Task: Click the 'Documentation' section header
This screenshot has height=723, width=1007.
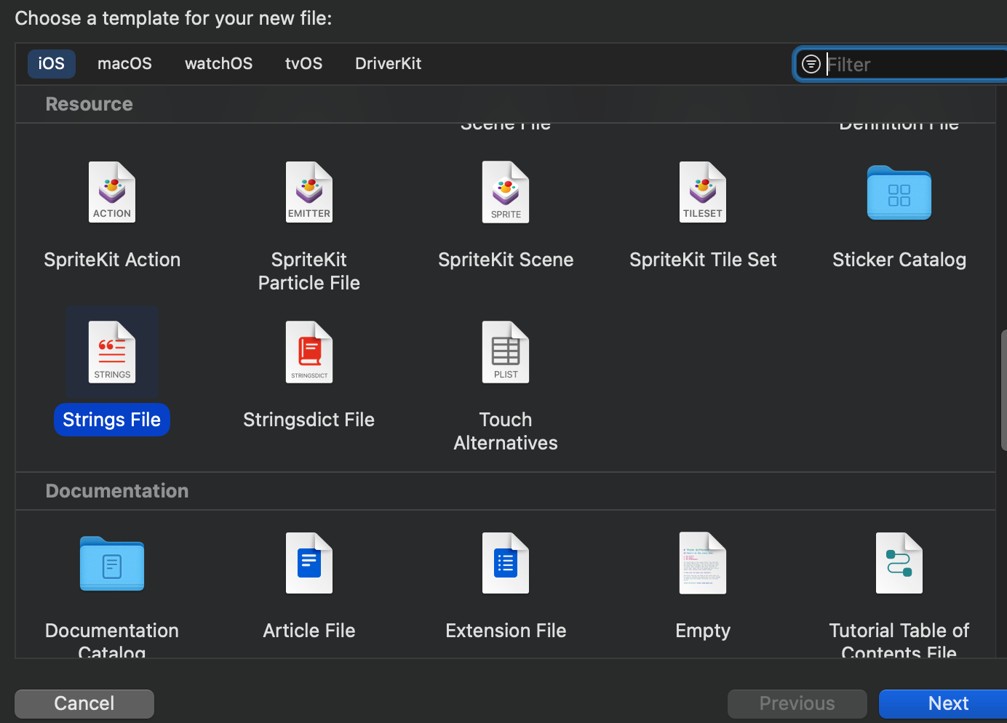Action: 117,491
